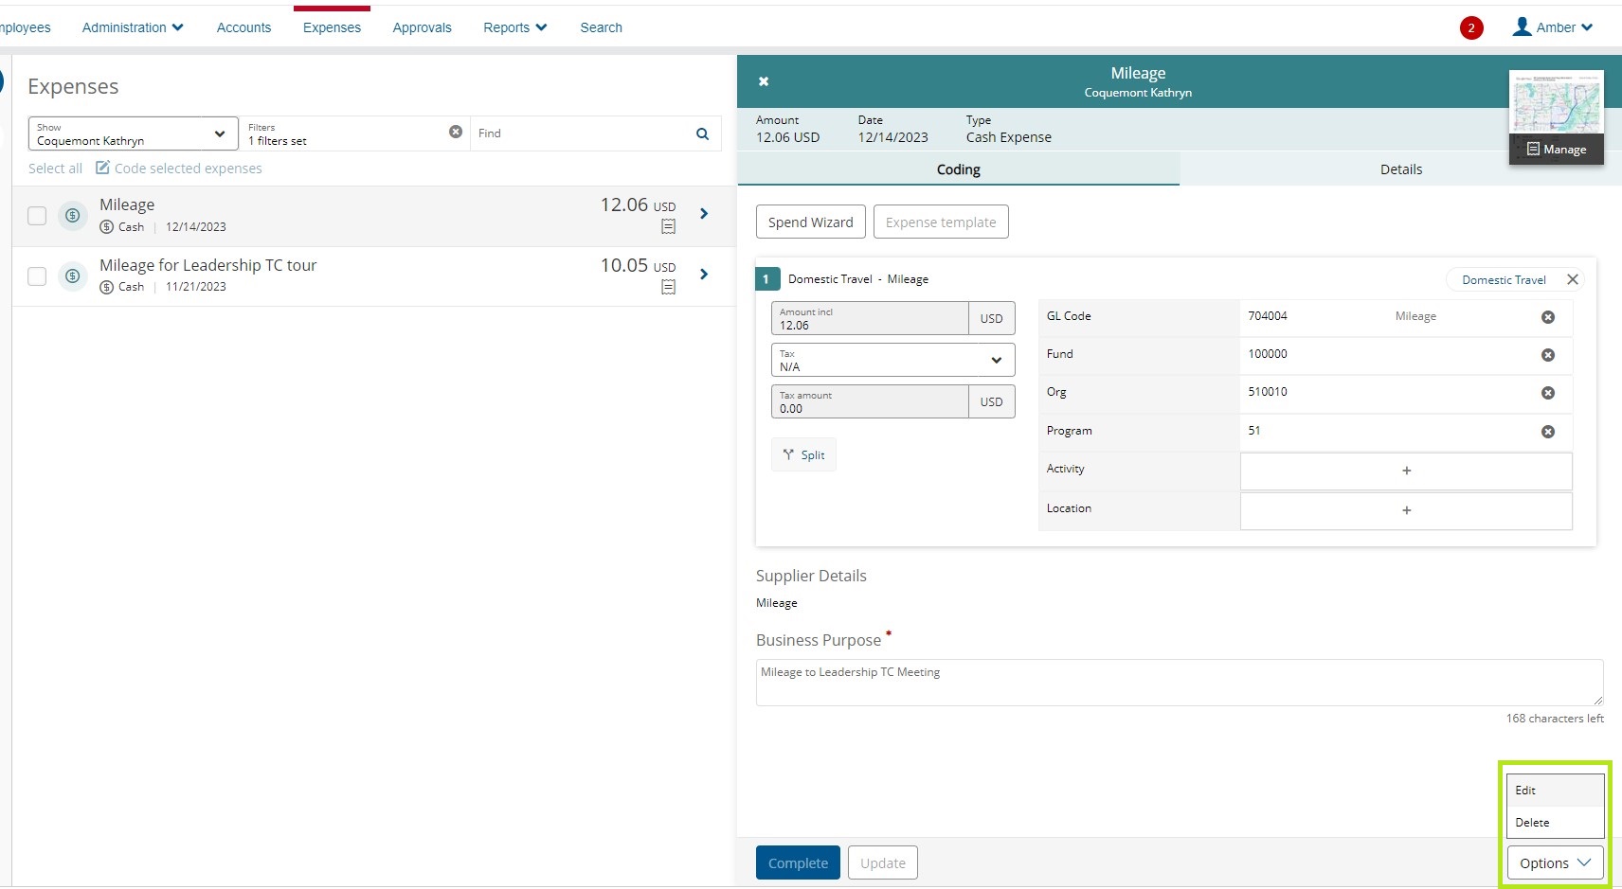
Task: Remove the Domestic Travel coding line
Action: click(1573, 279)
